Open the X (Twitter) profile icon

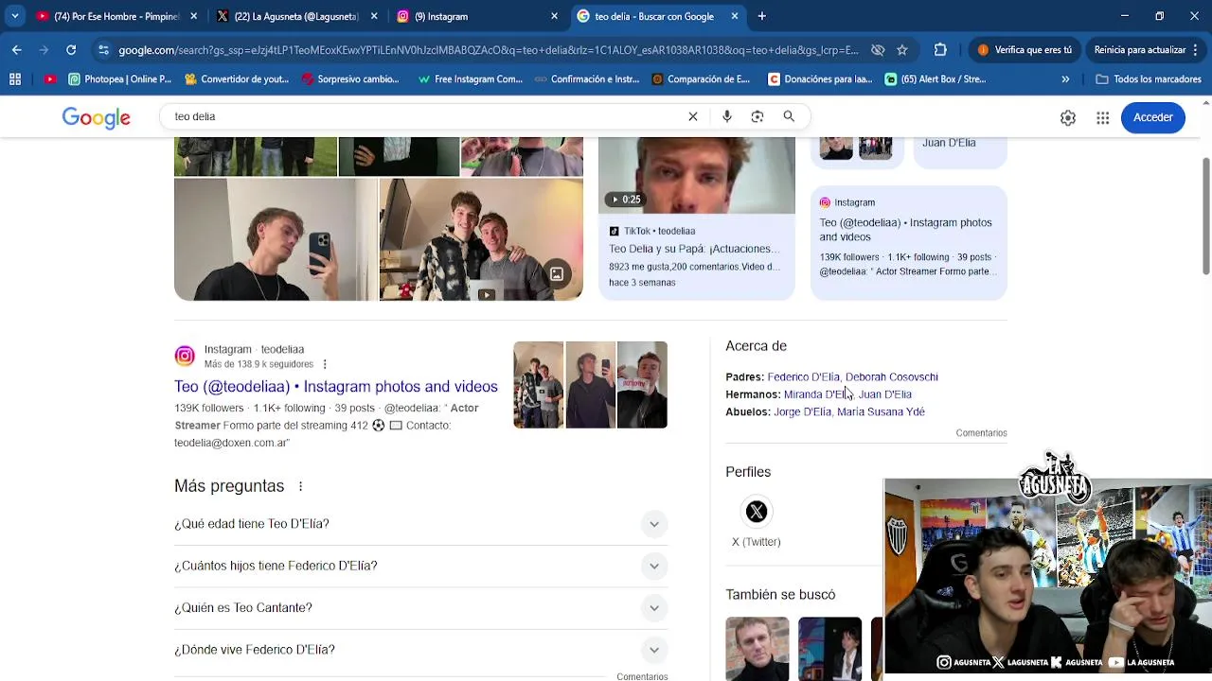(x=756, y=512)
